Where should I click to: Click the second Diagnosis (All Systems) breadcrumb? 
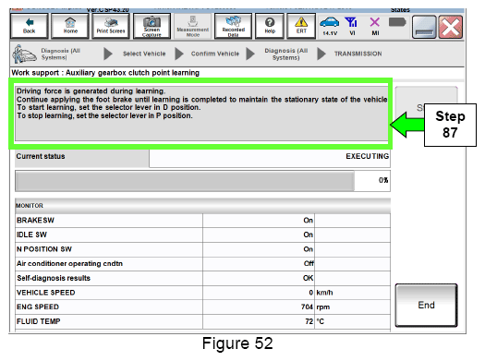coord(285,54)
